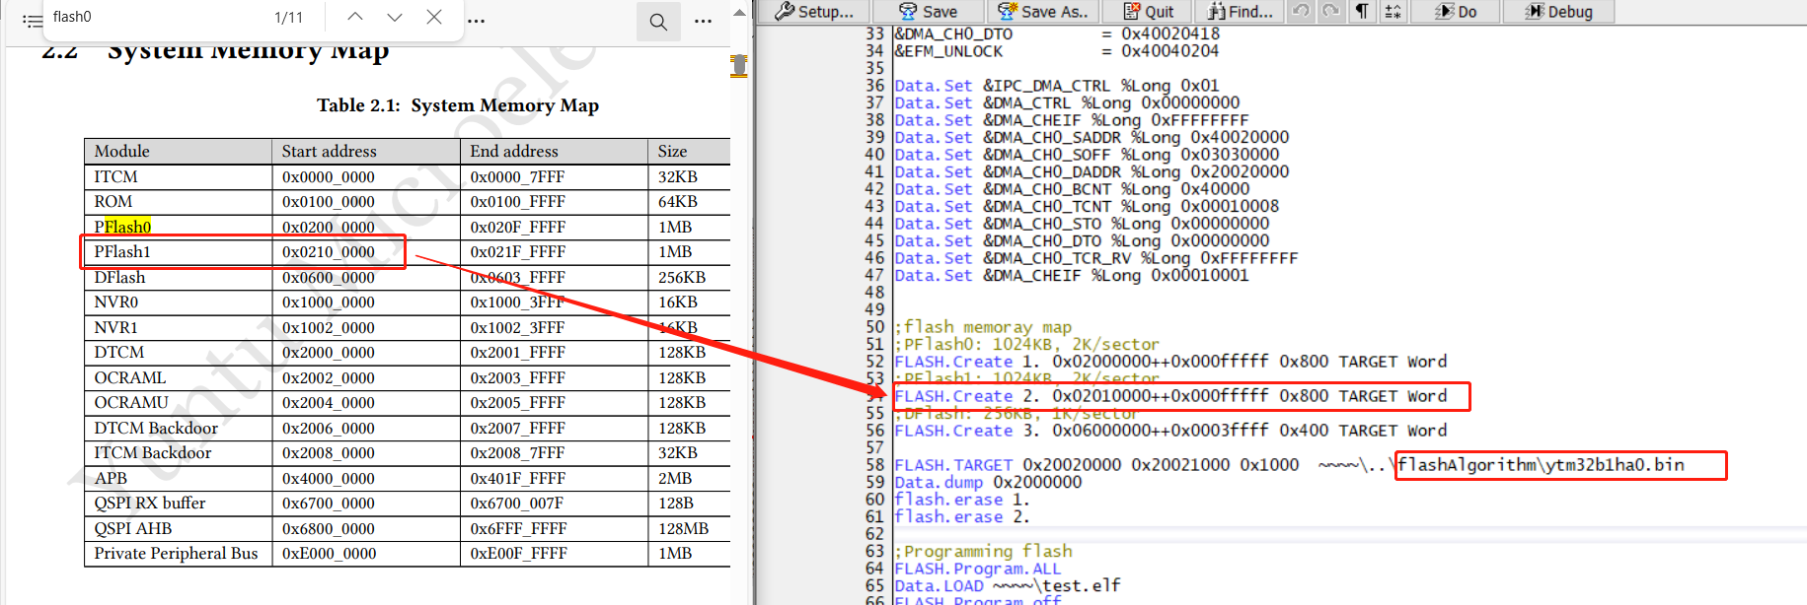Viewport: 1807px width, 605px height.
Task: Click PDF scrollbar up arrow
Action: 739,13
